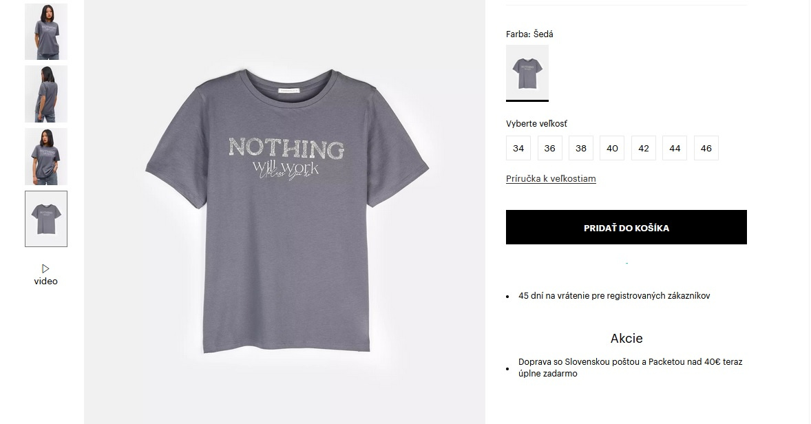Open the Príručka k veľkostiam size guide
Image resolution: width=811 pixels, height=424 pixels.
click(551, 179)
